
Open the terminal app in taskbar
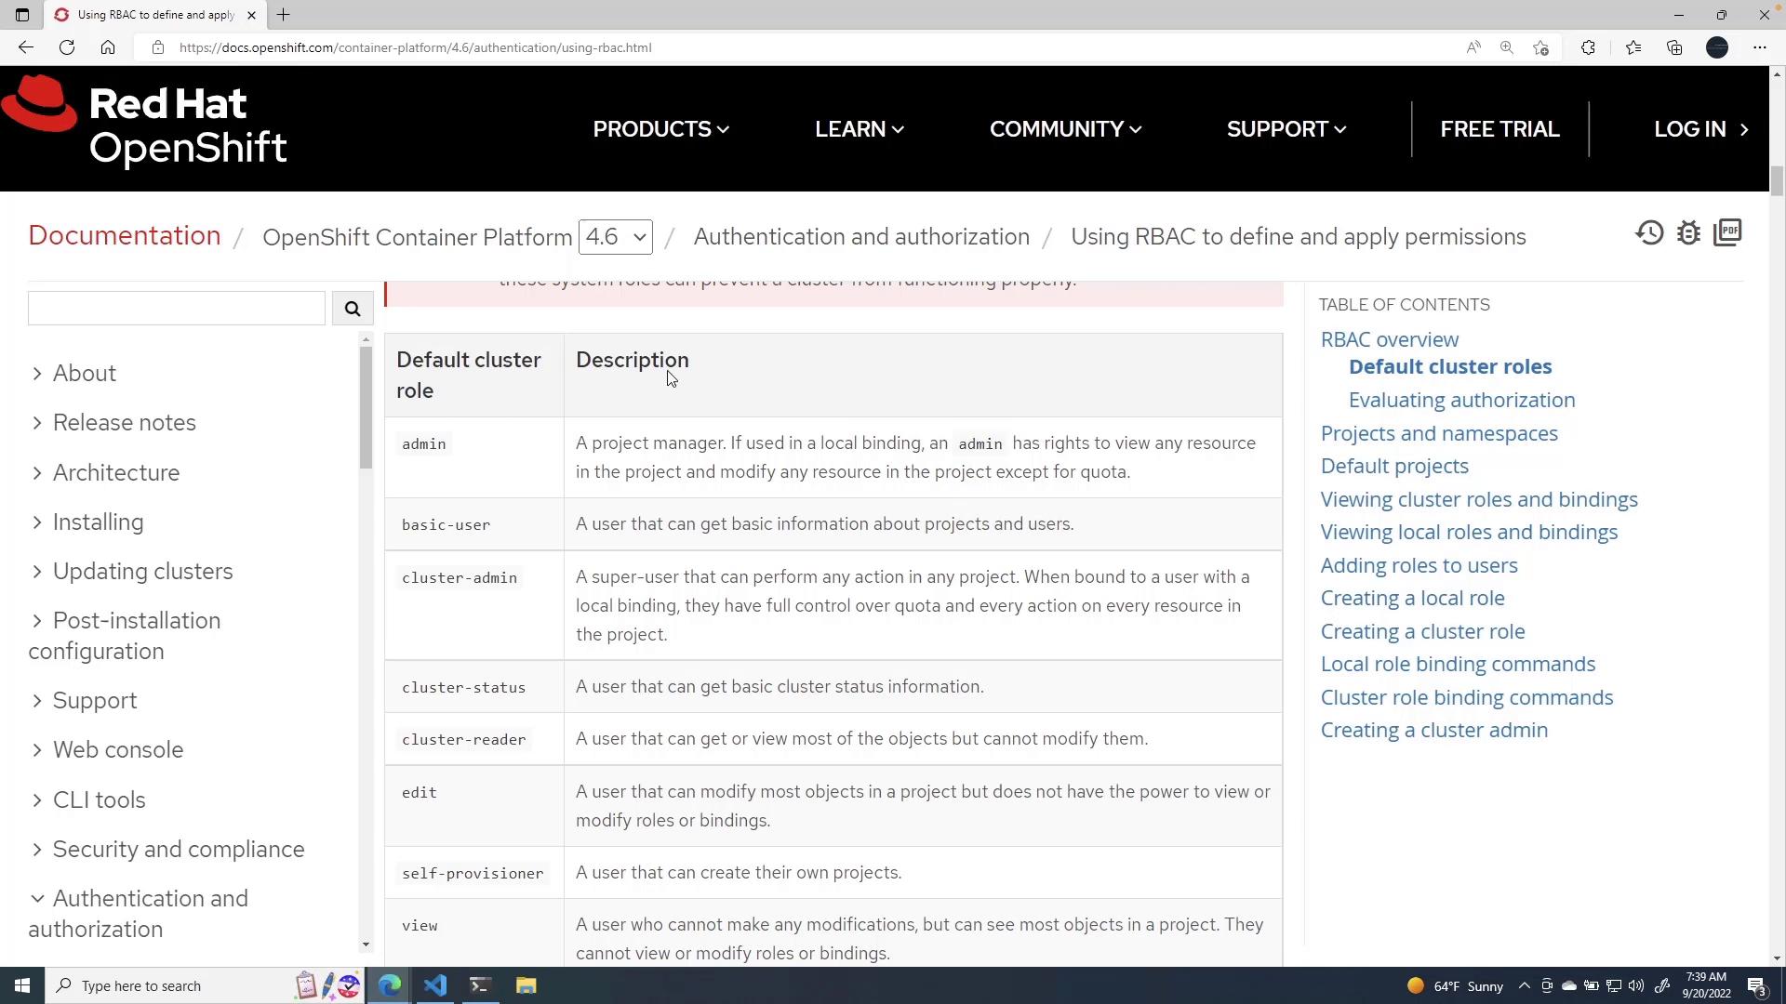click(x=480, y=985)
